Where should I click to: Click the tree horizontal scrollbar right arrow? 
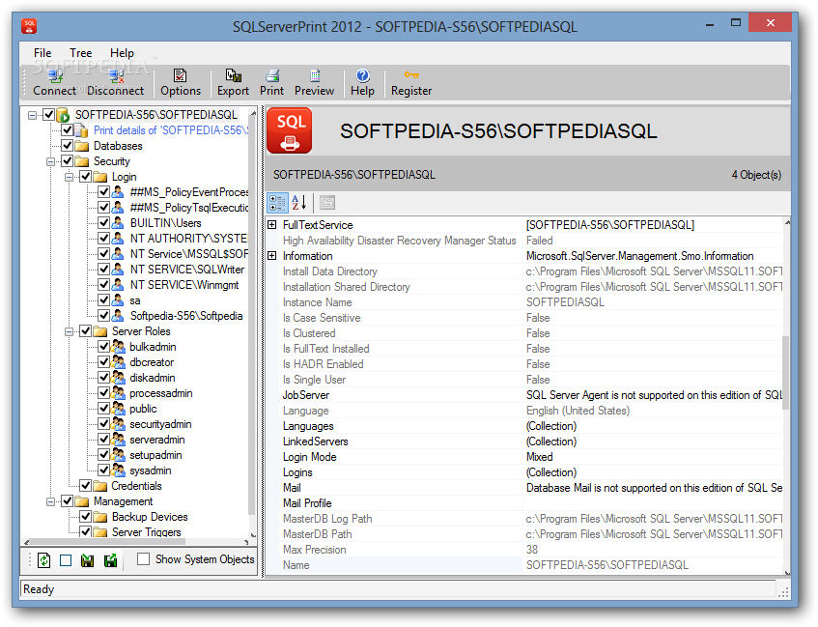246,542
